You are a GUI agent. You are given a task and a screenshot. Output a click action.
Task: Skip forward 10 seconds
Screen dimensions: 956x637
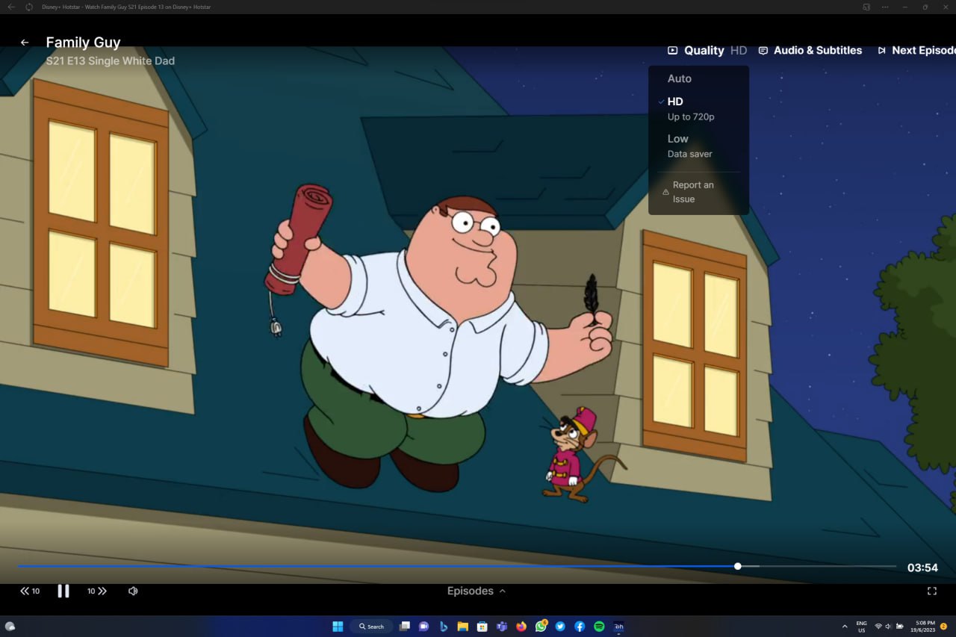point(97,591)
